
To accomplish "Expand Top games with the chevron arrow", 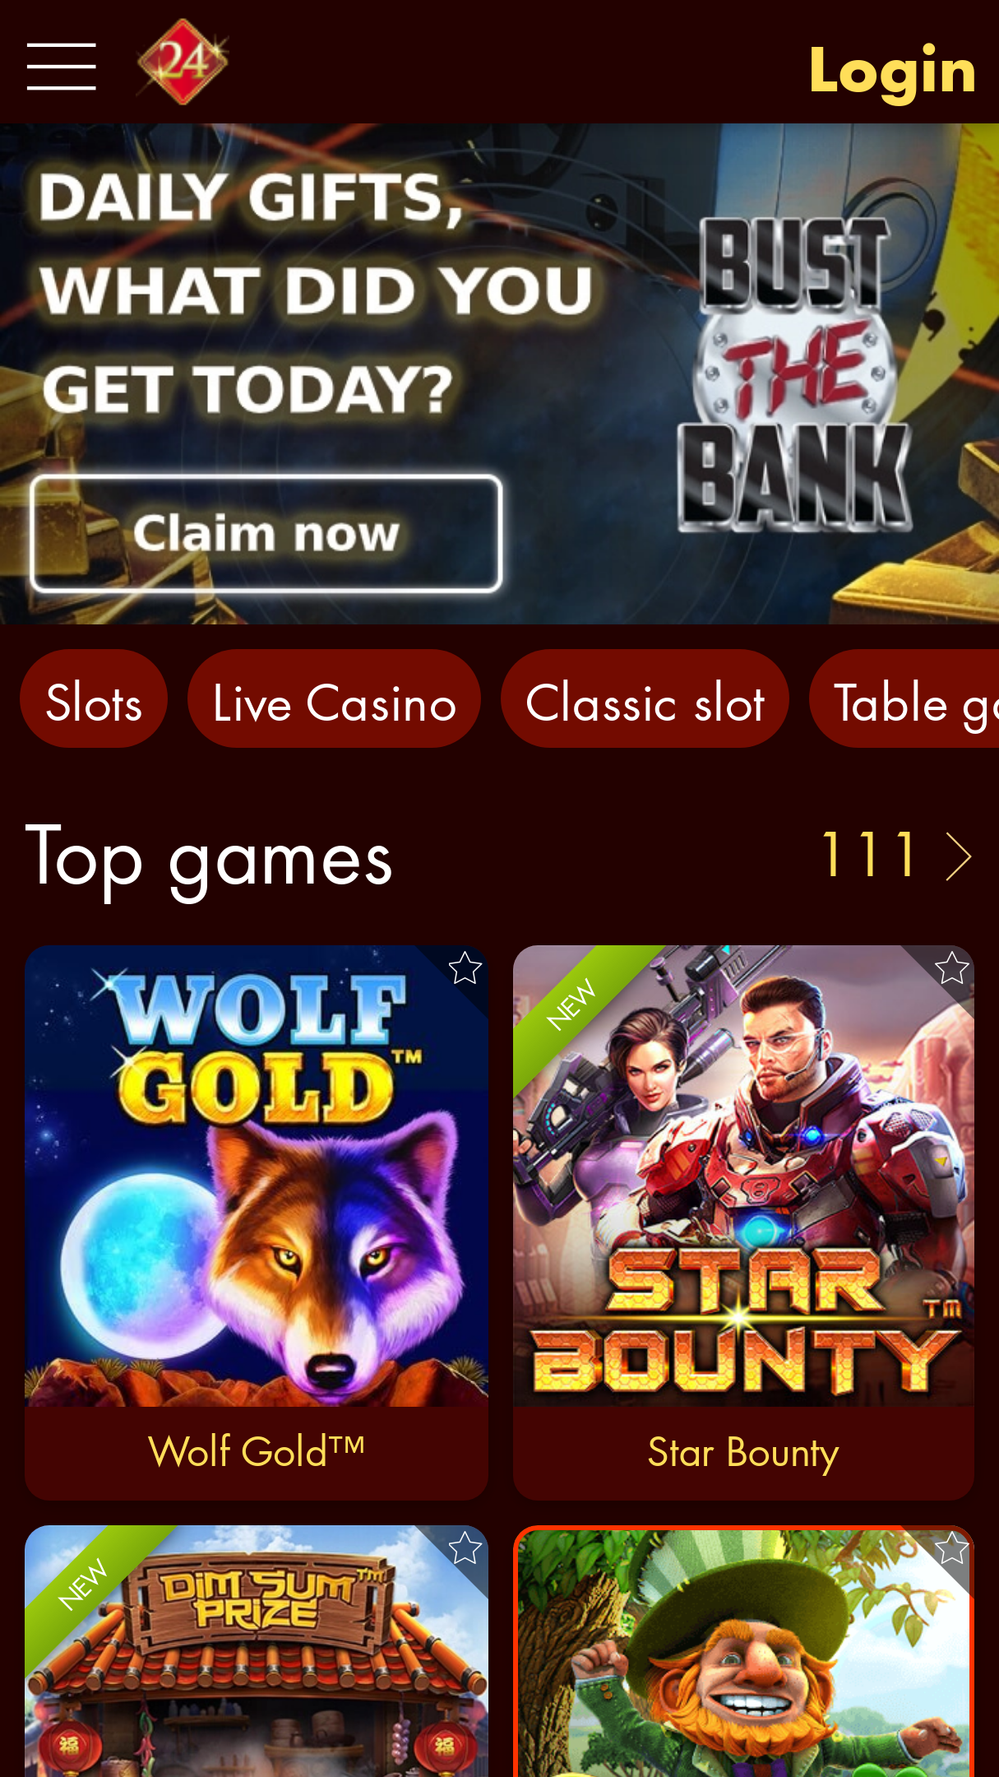I will click(x=959, y=856).
